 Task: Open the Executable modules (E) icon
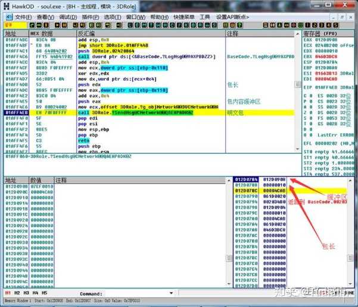137,25
